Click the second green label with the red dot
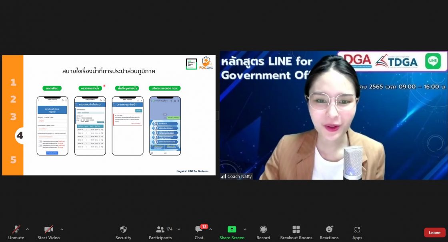This screenshot has width=448, height=242. 90,89
